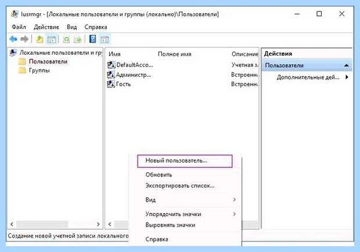Click the Группы folder icon in tree
This screenshot has height=252, width=360.
(x=22, y=70)
